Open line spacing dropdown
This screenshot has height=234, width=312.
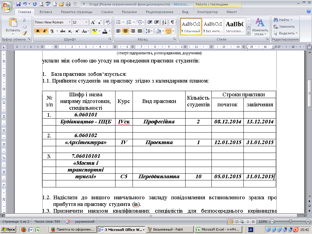click(149, 31)
